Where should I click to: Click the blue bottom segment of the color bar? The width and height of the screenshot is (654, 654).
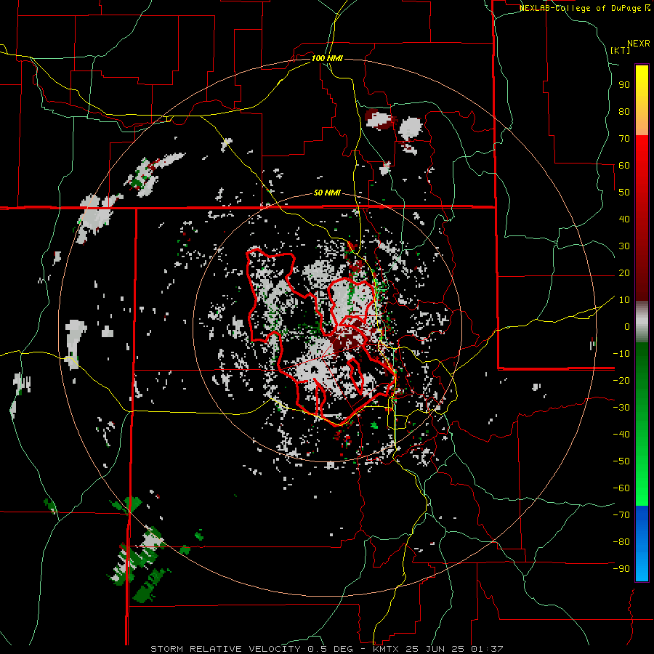(642, 544)
